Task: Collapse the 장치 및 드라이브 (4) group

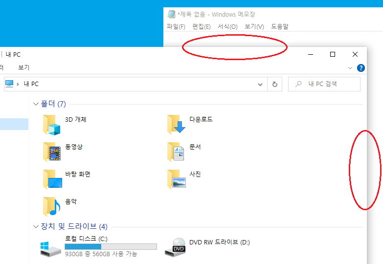Action: click(36, 227)
